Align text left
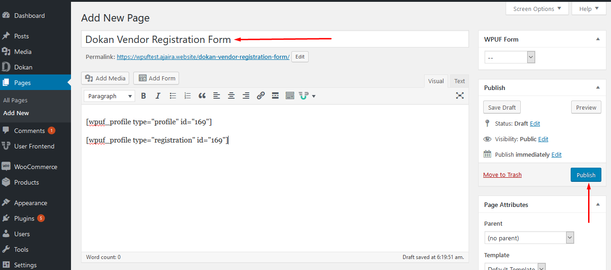Viewport: 611px width, 270px height. [217, 96]
